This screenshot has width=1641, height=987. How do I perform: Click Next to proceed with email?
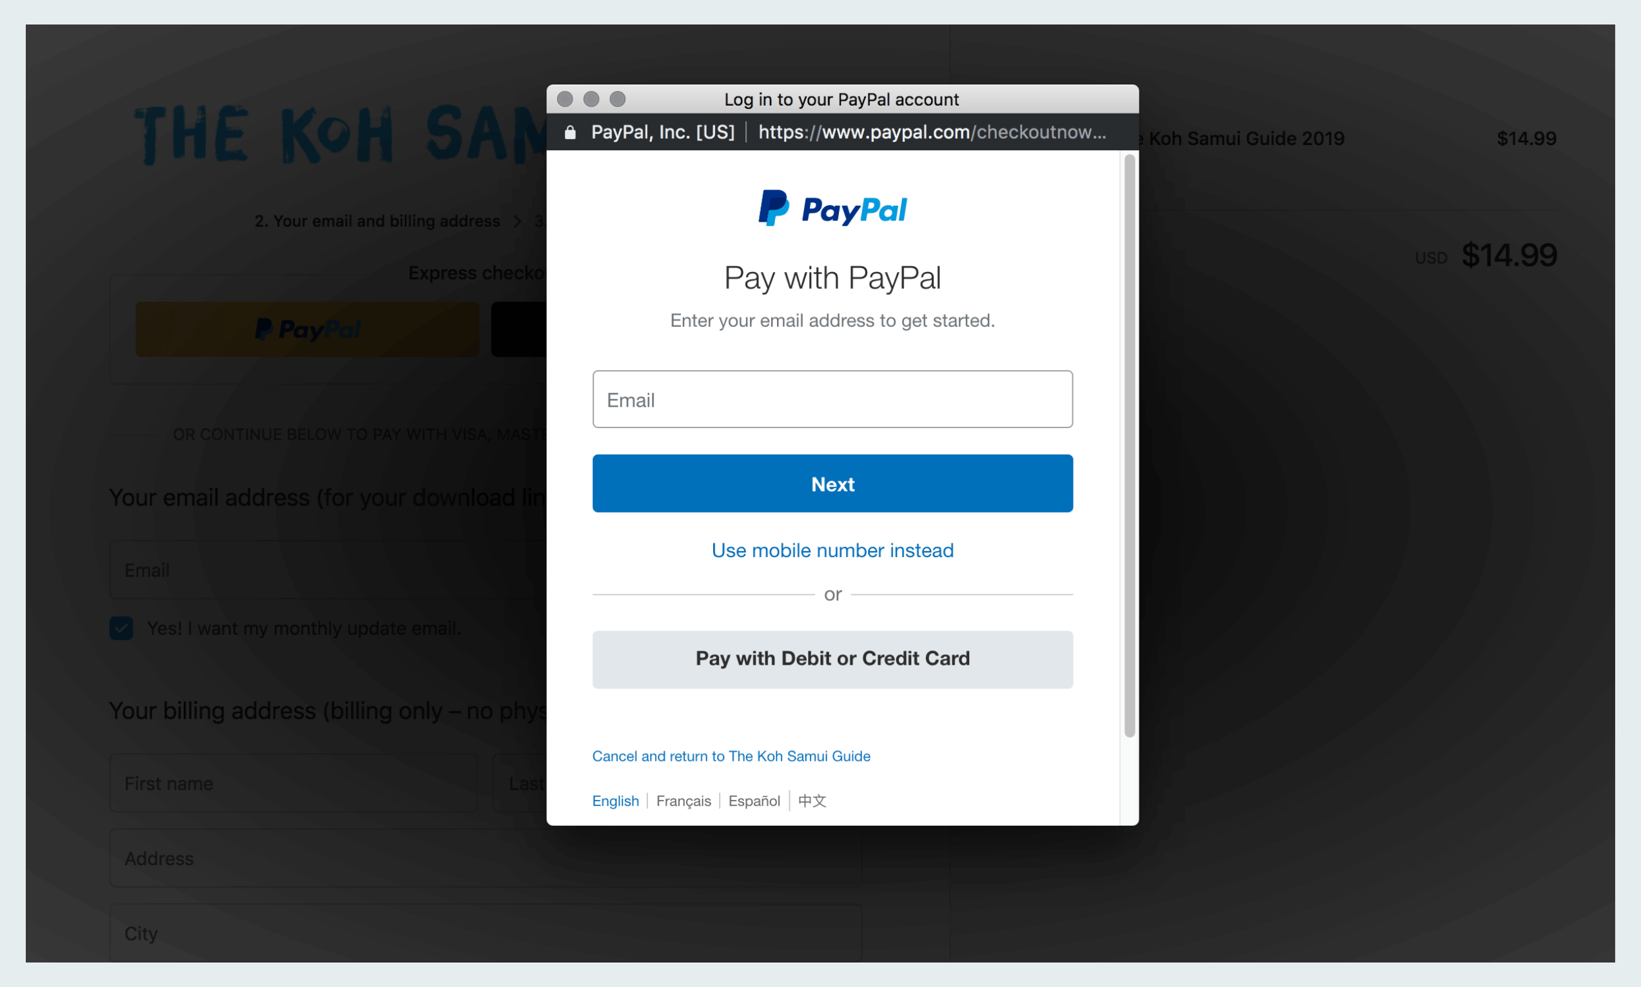[x=832, y=483]
